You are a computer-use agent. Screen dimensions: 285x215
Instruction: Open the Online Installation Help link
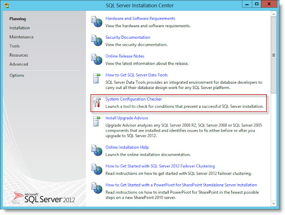pyautogui.click(x=127, y=147)
